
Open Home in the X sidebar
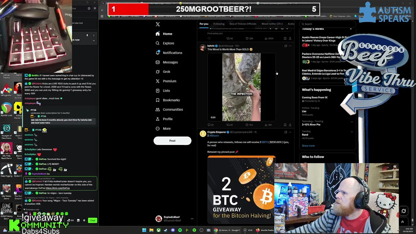coord(164,34)
